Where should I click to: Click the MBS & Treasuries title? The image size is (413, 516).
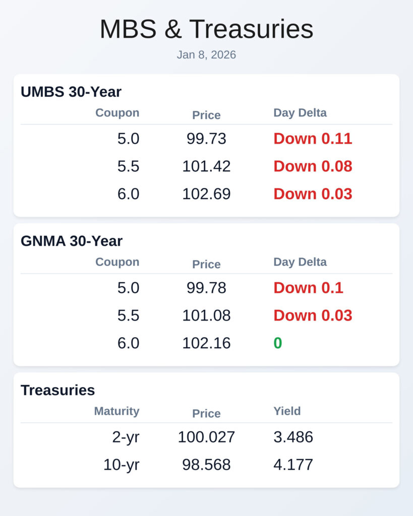tap(206, 29)
